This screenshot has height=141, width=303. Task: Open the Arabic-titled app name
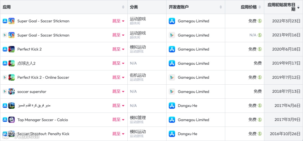point(34,106)
